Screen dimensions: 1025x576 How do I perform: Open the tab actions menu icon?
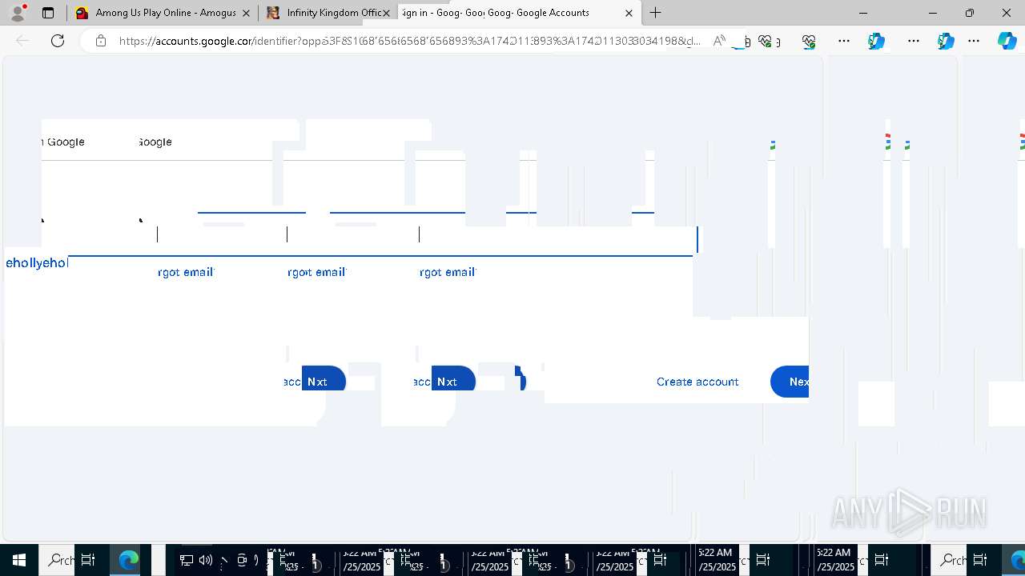point(48,13)
